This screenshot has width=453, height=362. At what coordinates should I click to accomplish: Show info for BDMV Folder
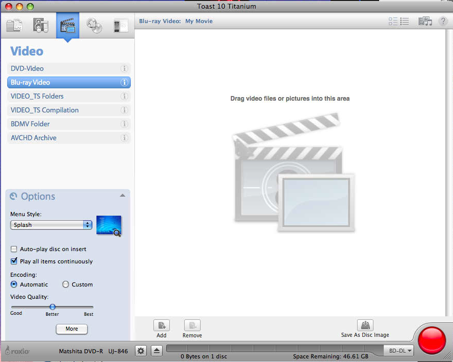pyautogui.click(x=124, y=124)
